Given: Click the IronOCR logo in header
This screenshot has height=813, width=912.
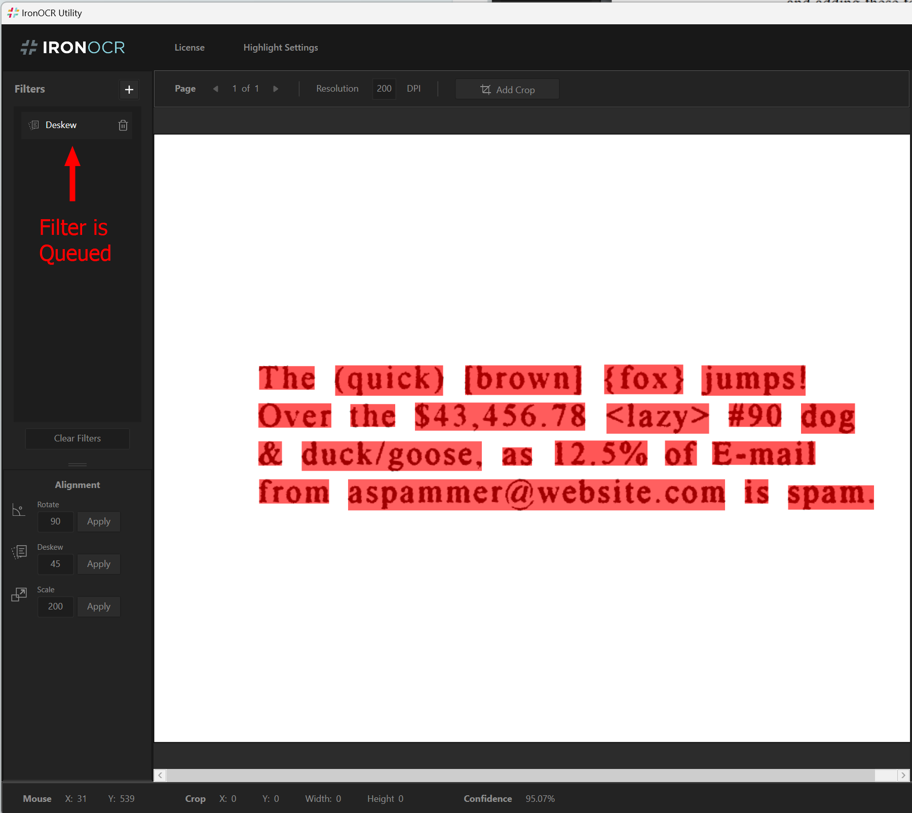Looking at the screenshot, I should coord(73,48).
